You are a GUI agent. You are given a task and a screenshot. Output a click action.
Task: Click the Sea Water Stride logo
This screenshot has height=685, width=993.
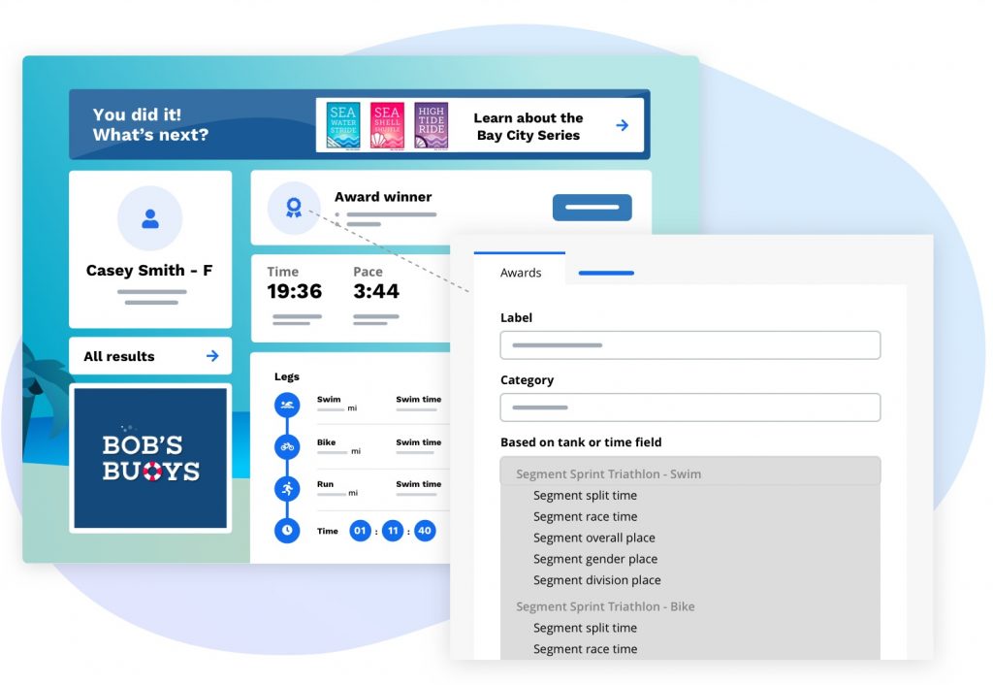[x=343, y=126]
